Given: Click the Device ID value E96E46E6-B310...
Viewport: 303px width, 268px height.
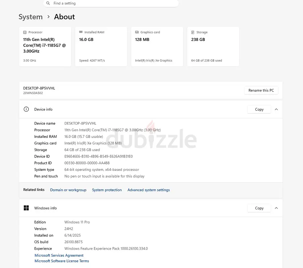Looking at the screenshot, I should click(x=99, y=156).
